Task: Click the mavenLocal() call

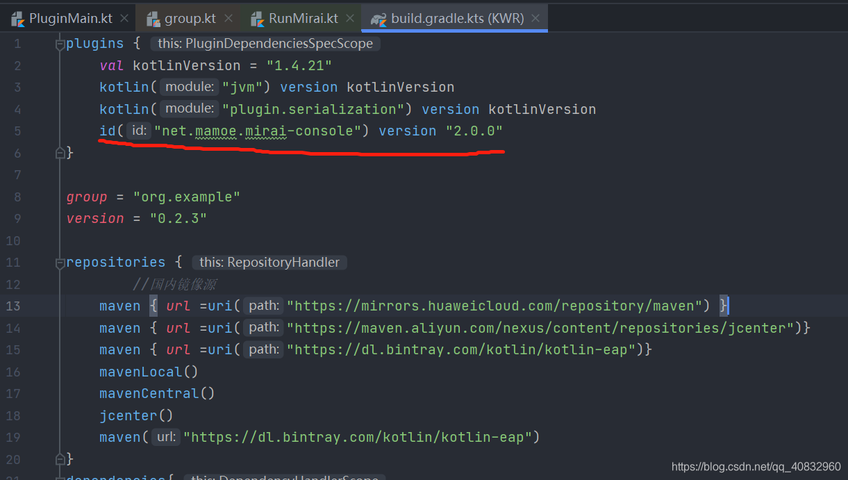Action: (149, 372)
